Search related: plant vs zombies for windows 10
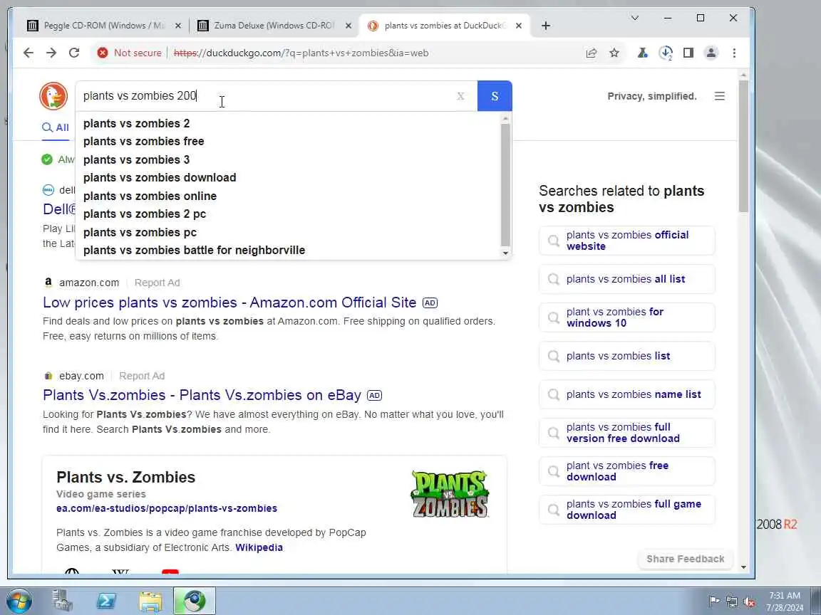This screenshot has height=615, width=821. [626, 317]
